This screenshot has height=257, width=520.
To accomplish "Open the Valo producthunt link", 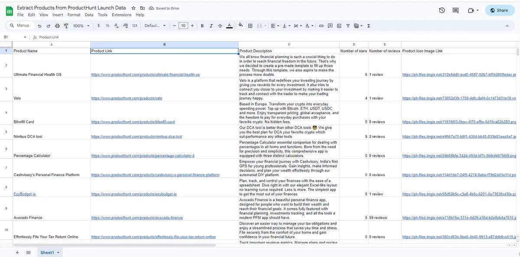I will click(x=127, y=98).
